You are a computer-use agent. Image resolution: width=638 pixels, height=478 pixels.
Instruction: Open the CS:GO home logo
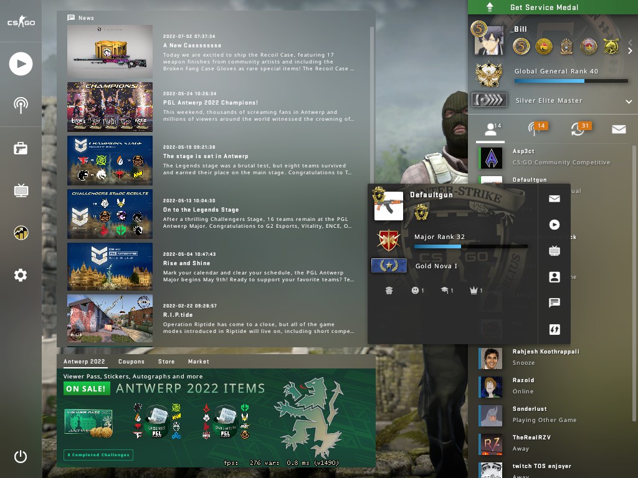21,22
